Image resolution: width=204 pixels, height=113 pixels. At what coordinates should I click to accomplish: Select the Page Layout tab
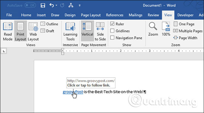[91, 15]
